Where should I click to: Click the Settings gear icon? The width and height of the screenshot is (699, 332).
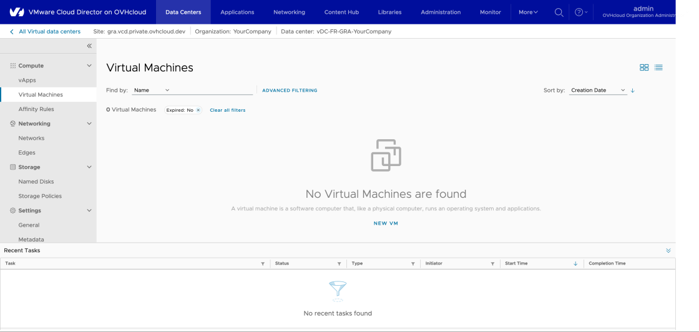click(13, 210)
